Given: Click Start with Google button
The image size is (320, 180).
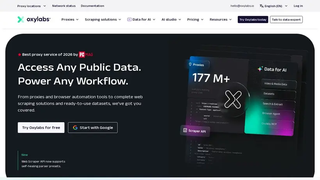Looking at the screenshot, I should pyautogui.click(x=92, y=128).
